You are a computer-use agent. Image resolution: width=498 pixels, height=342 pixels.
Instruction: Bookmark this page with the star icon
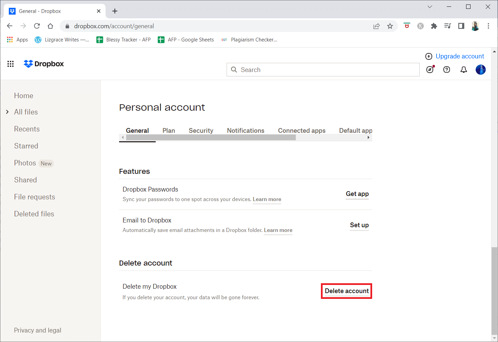pyautogui.click(x=390, y=26)
